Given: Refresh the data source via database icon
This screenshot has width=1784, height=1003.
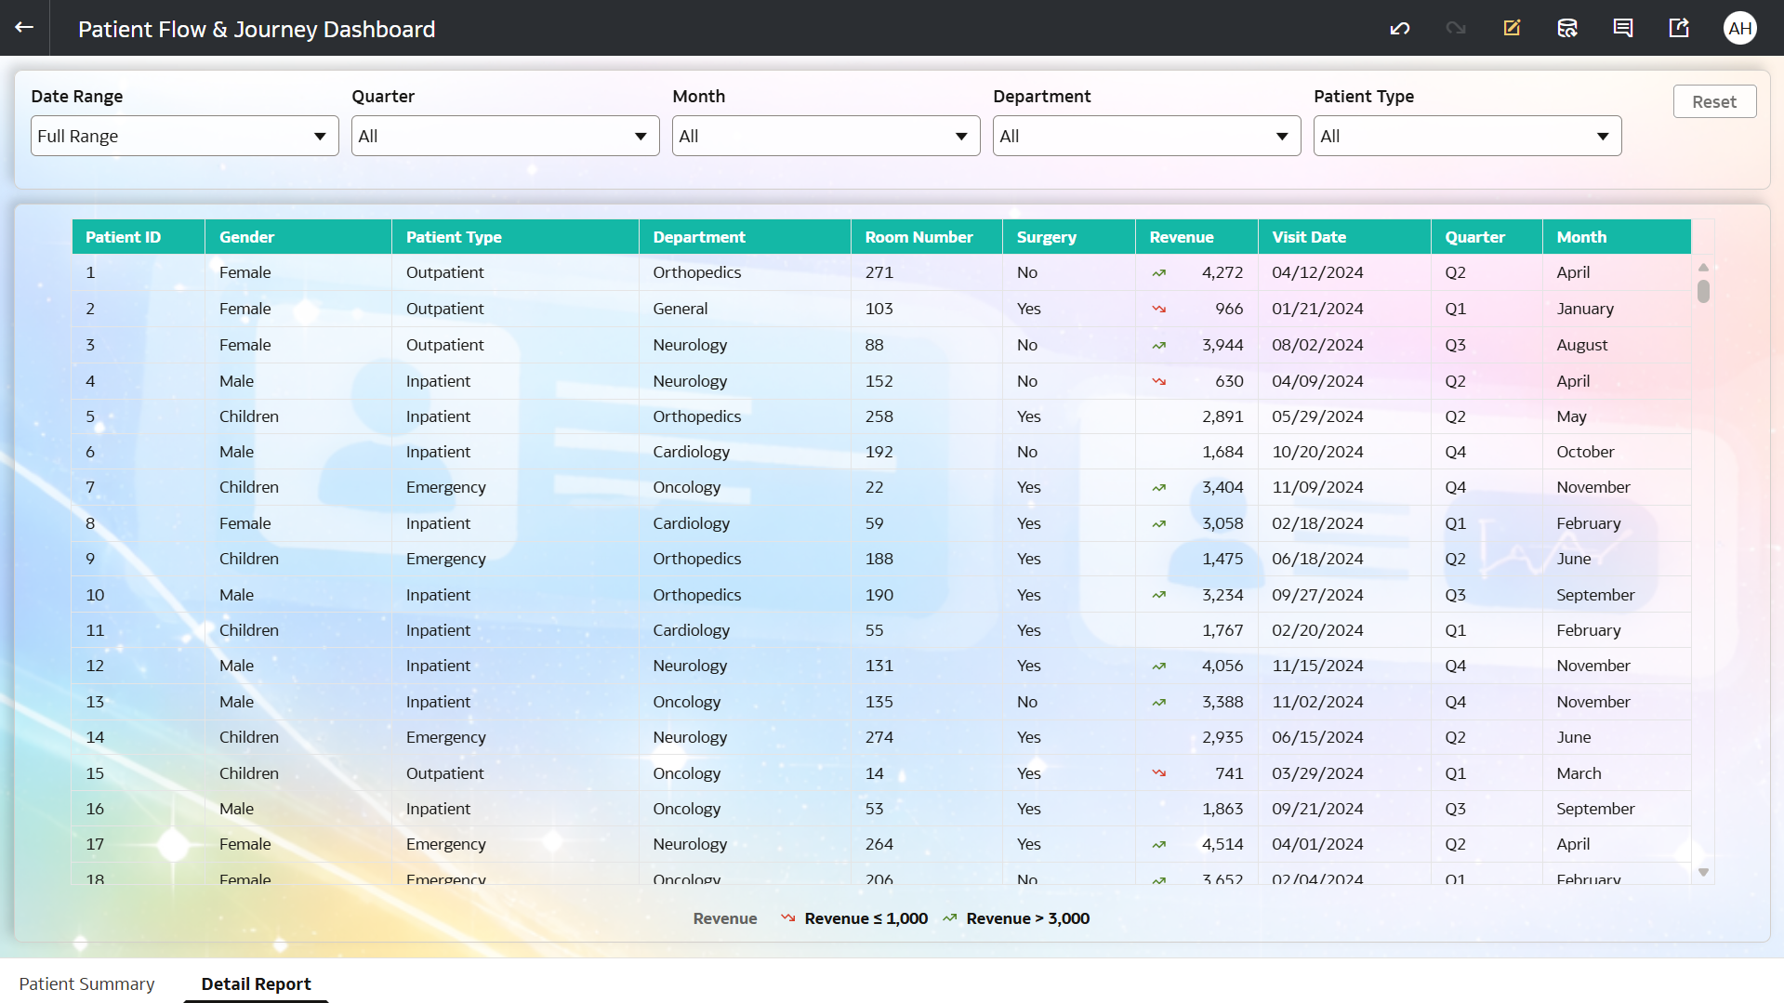Looking at the screenshot, I should pos(1566,28).
